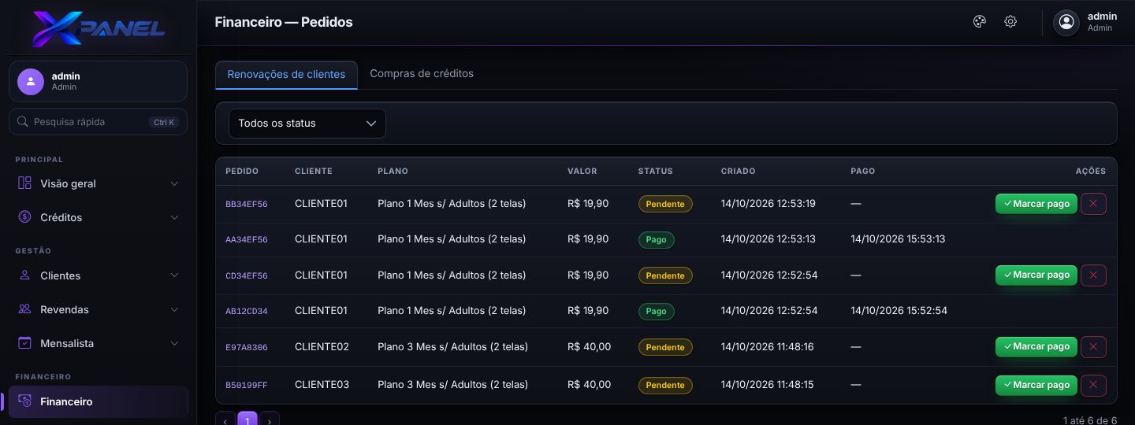Click order ID E97A8306

247,347
